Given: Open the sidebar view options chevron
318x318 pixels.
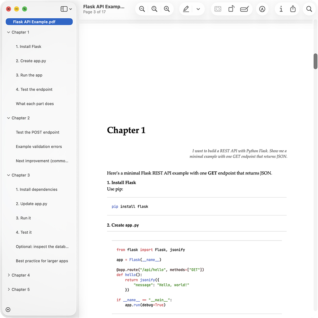Looking at the screenshot, I should (x=71, y=9).
